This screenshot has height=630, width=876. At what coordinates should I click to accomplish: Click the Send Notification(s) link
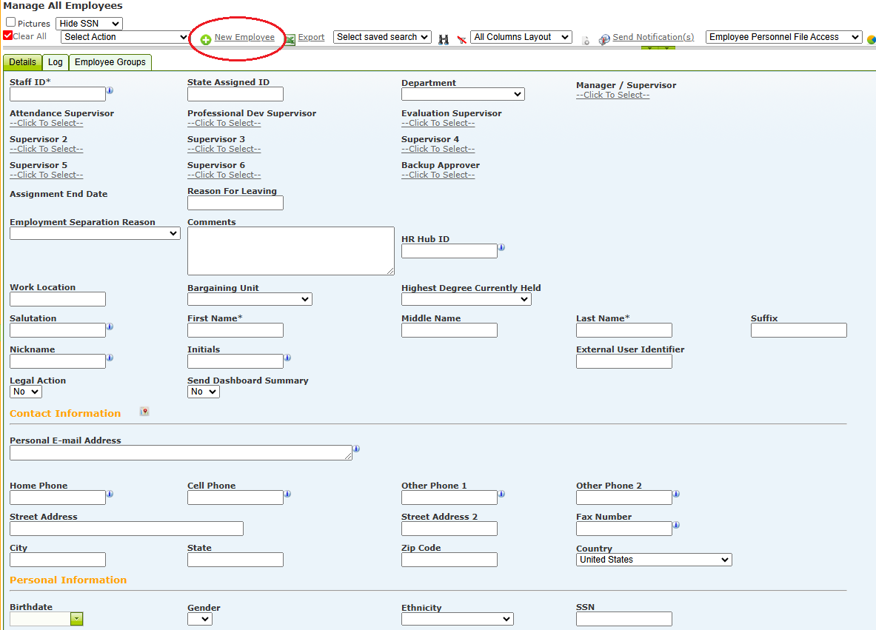coord(653,37)
